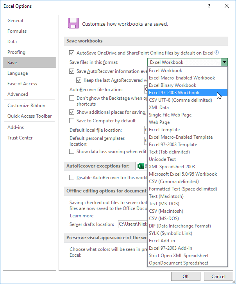236x284 pixels.
Task: Toggle AutoSave OneDrive and SharePoint checkbox
Action: point(72,53)
